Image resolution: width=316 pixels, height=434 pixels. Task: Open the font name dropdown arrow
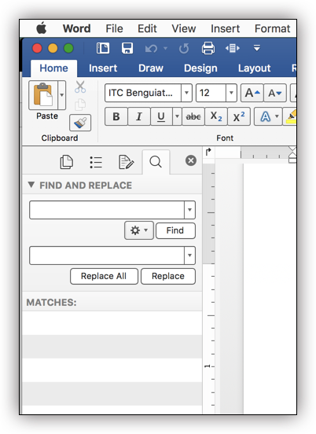(186, 93)
